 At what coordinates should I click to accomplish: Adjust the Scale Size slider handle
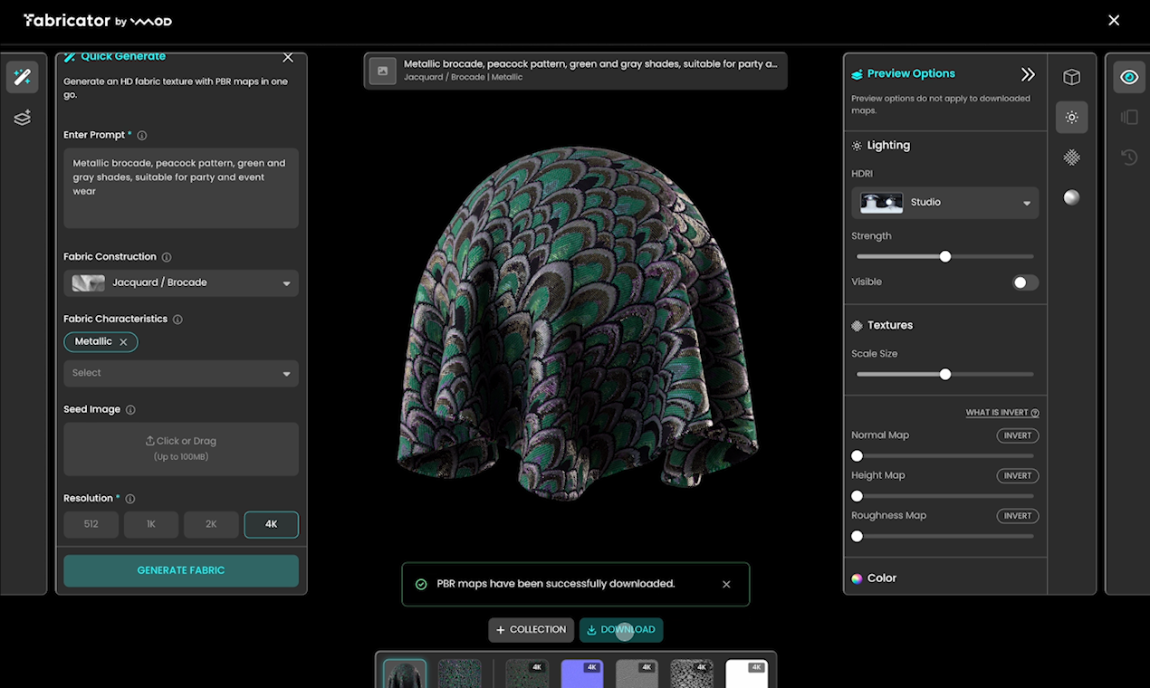[945, 375]
